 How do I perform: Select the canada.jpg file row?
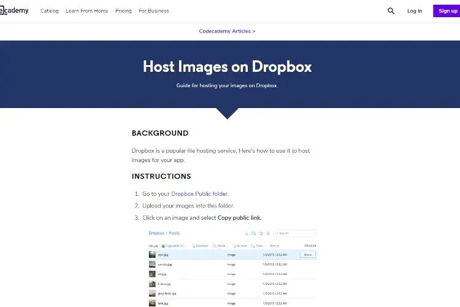click(x=232, y=265)
